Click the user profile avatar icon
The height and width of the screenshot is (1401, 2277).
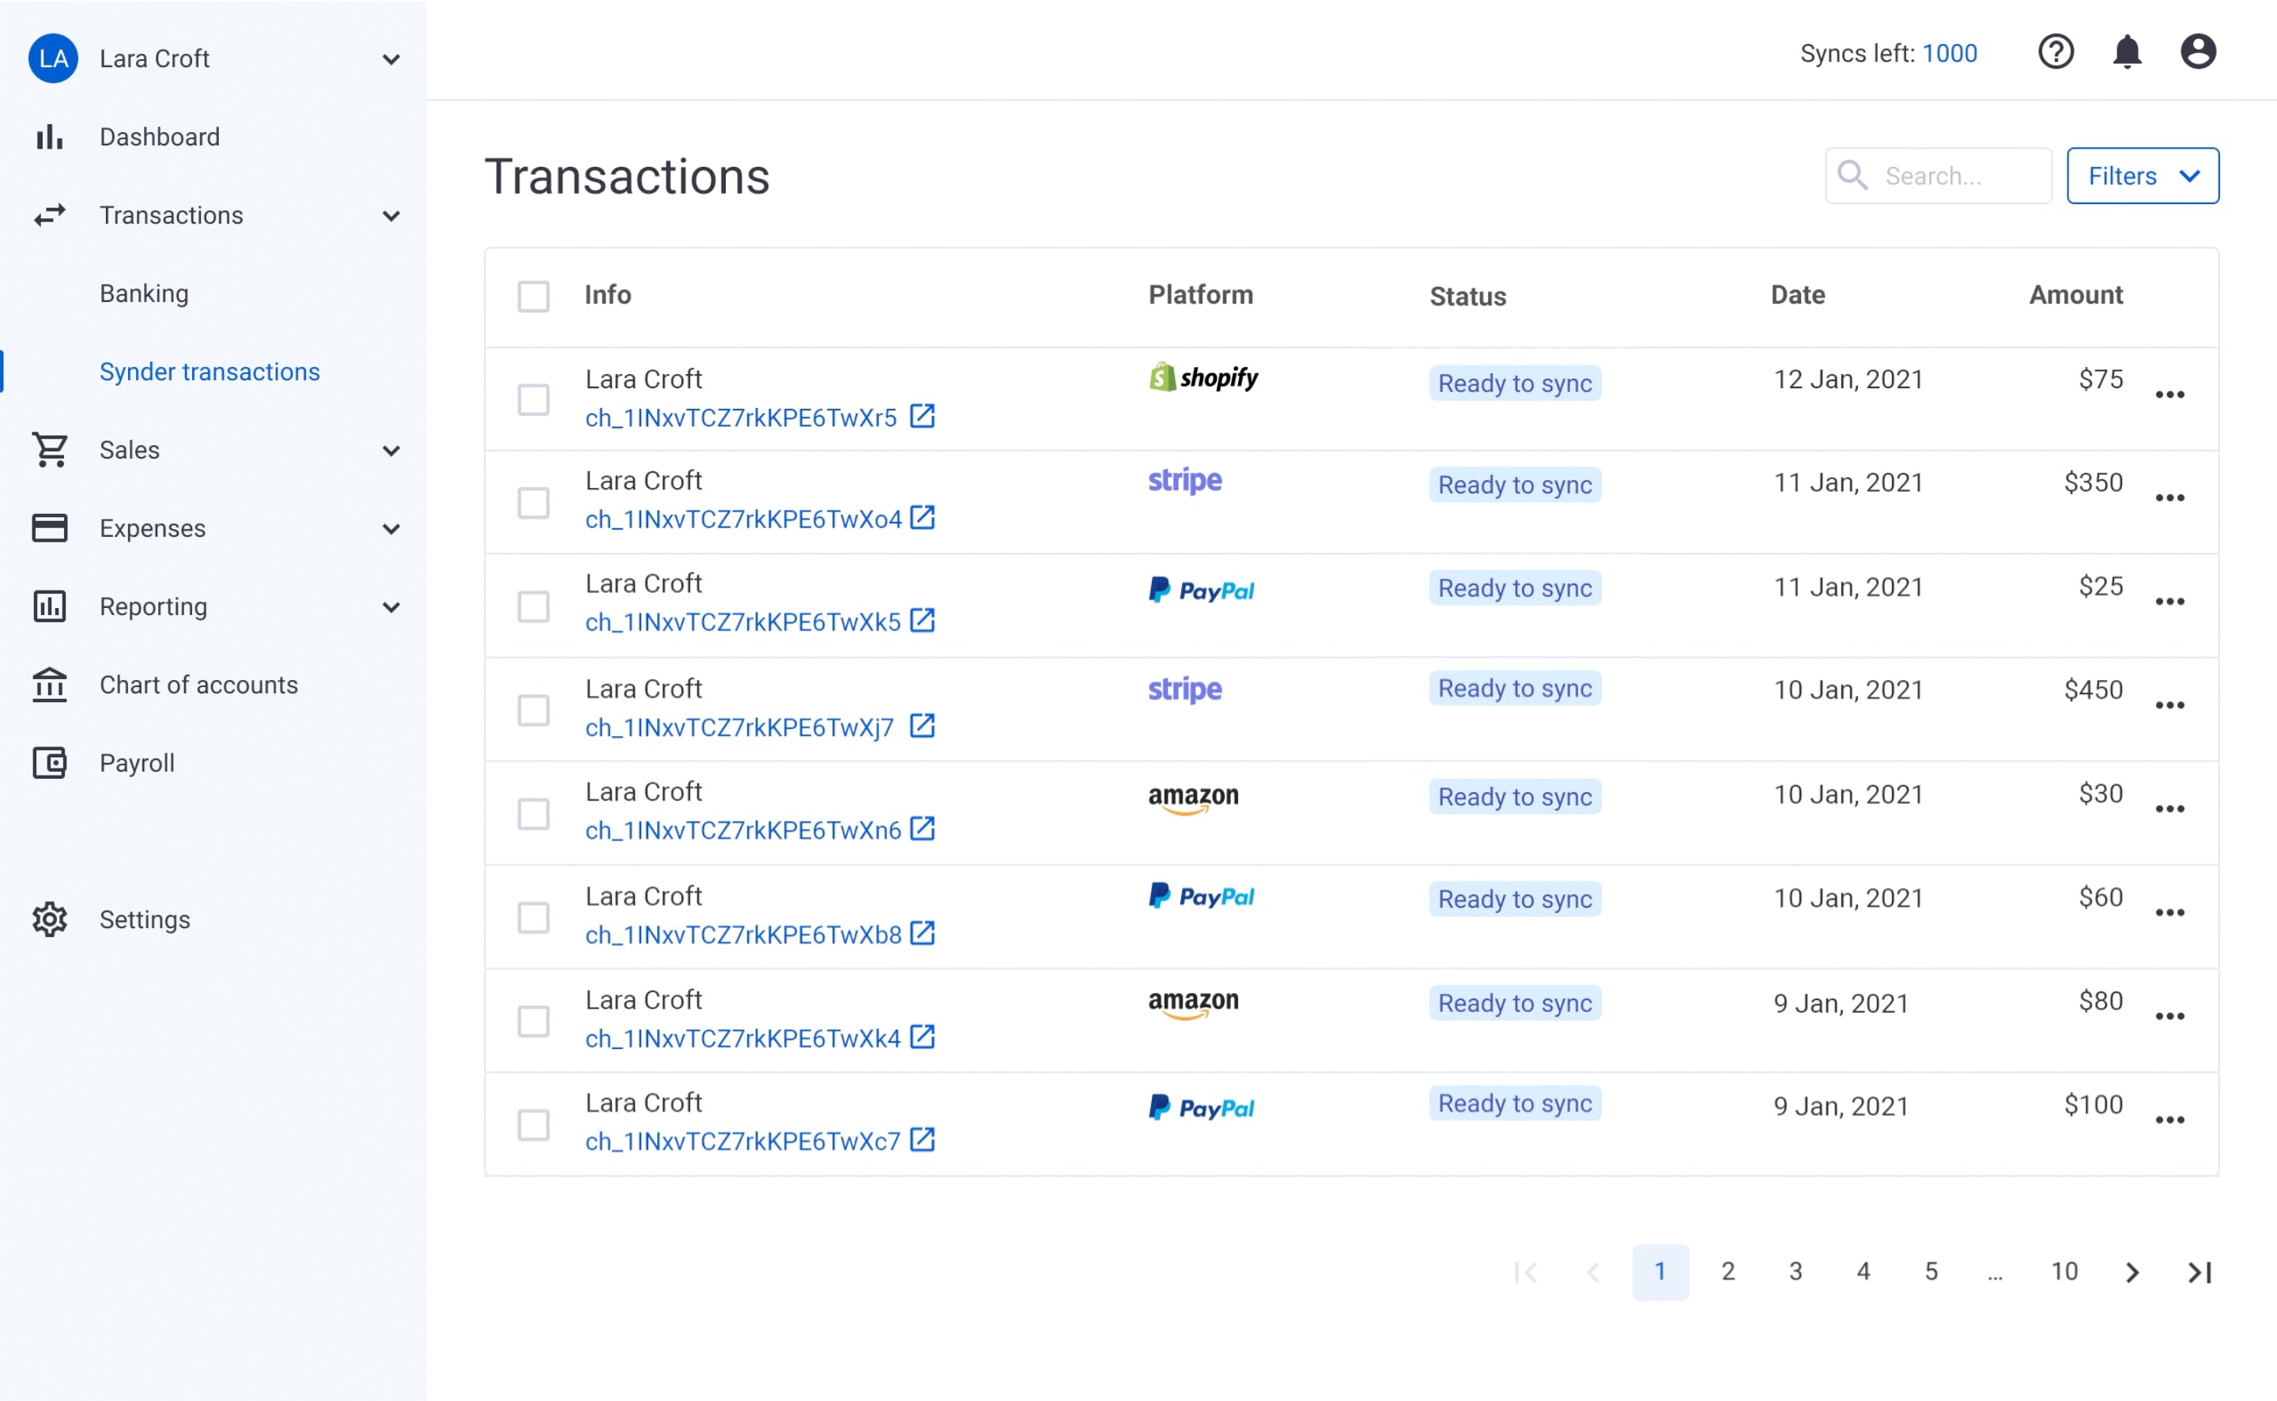click(x=2197, y=52)
